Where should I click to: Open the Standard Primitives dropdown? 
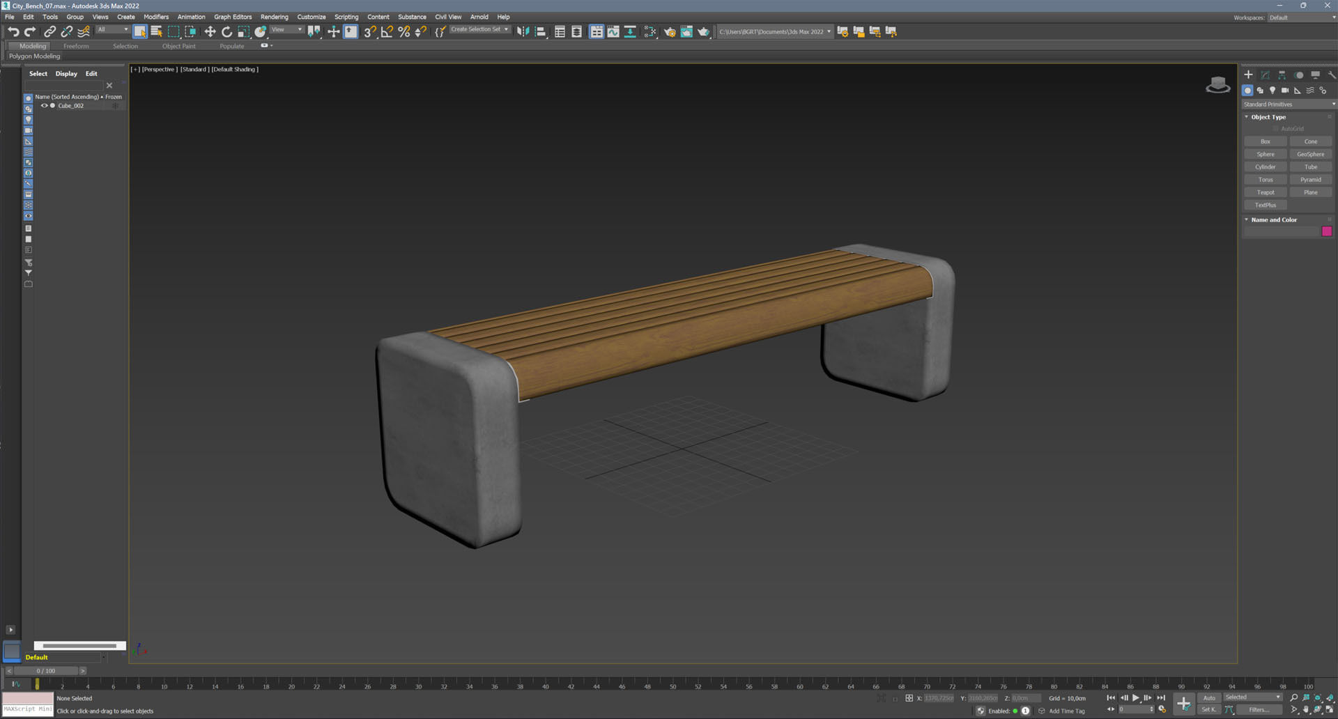click(x=1289, y=105)
